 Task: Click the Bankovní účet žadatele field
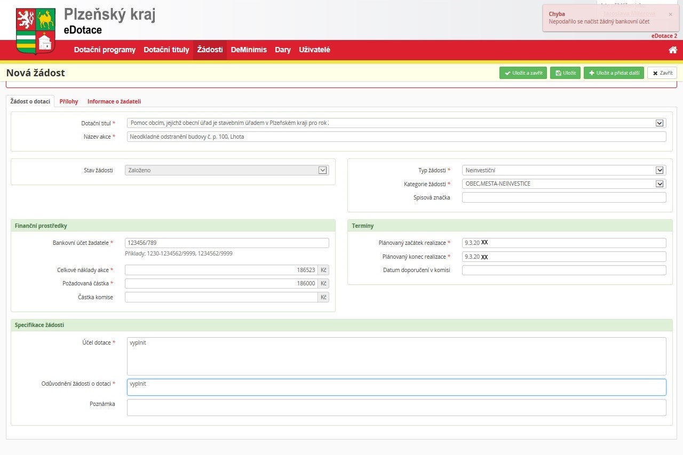[227, 243]
